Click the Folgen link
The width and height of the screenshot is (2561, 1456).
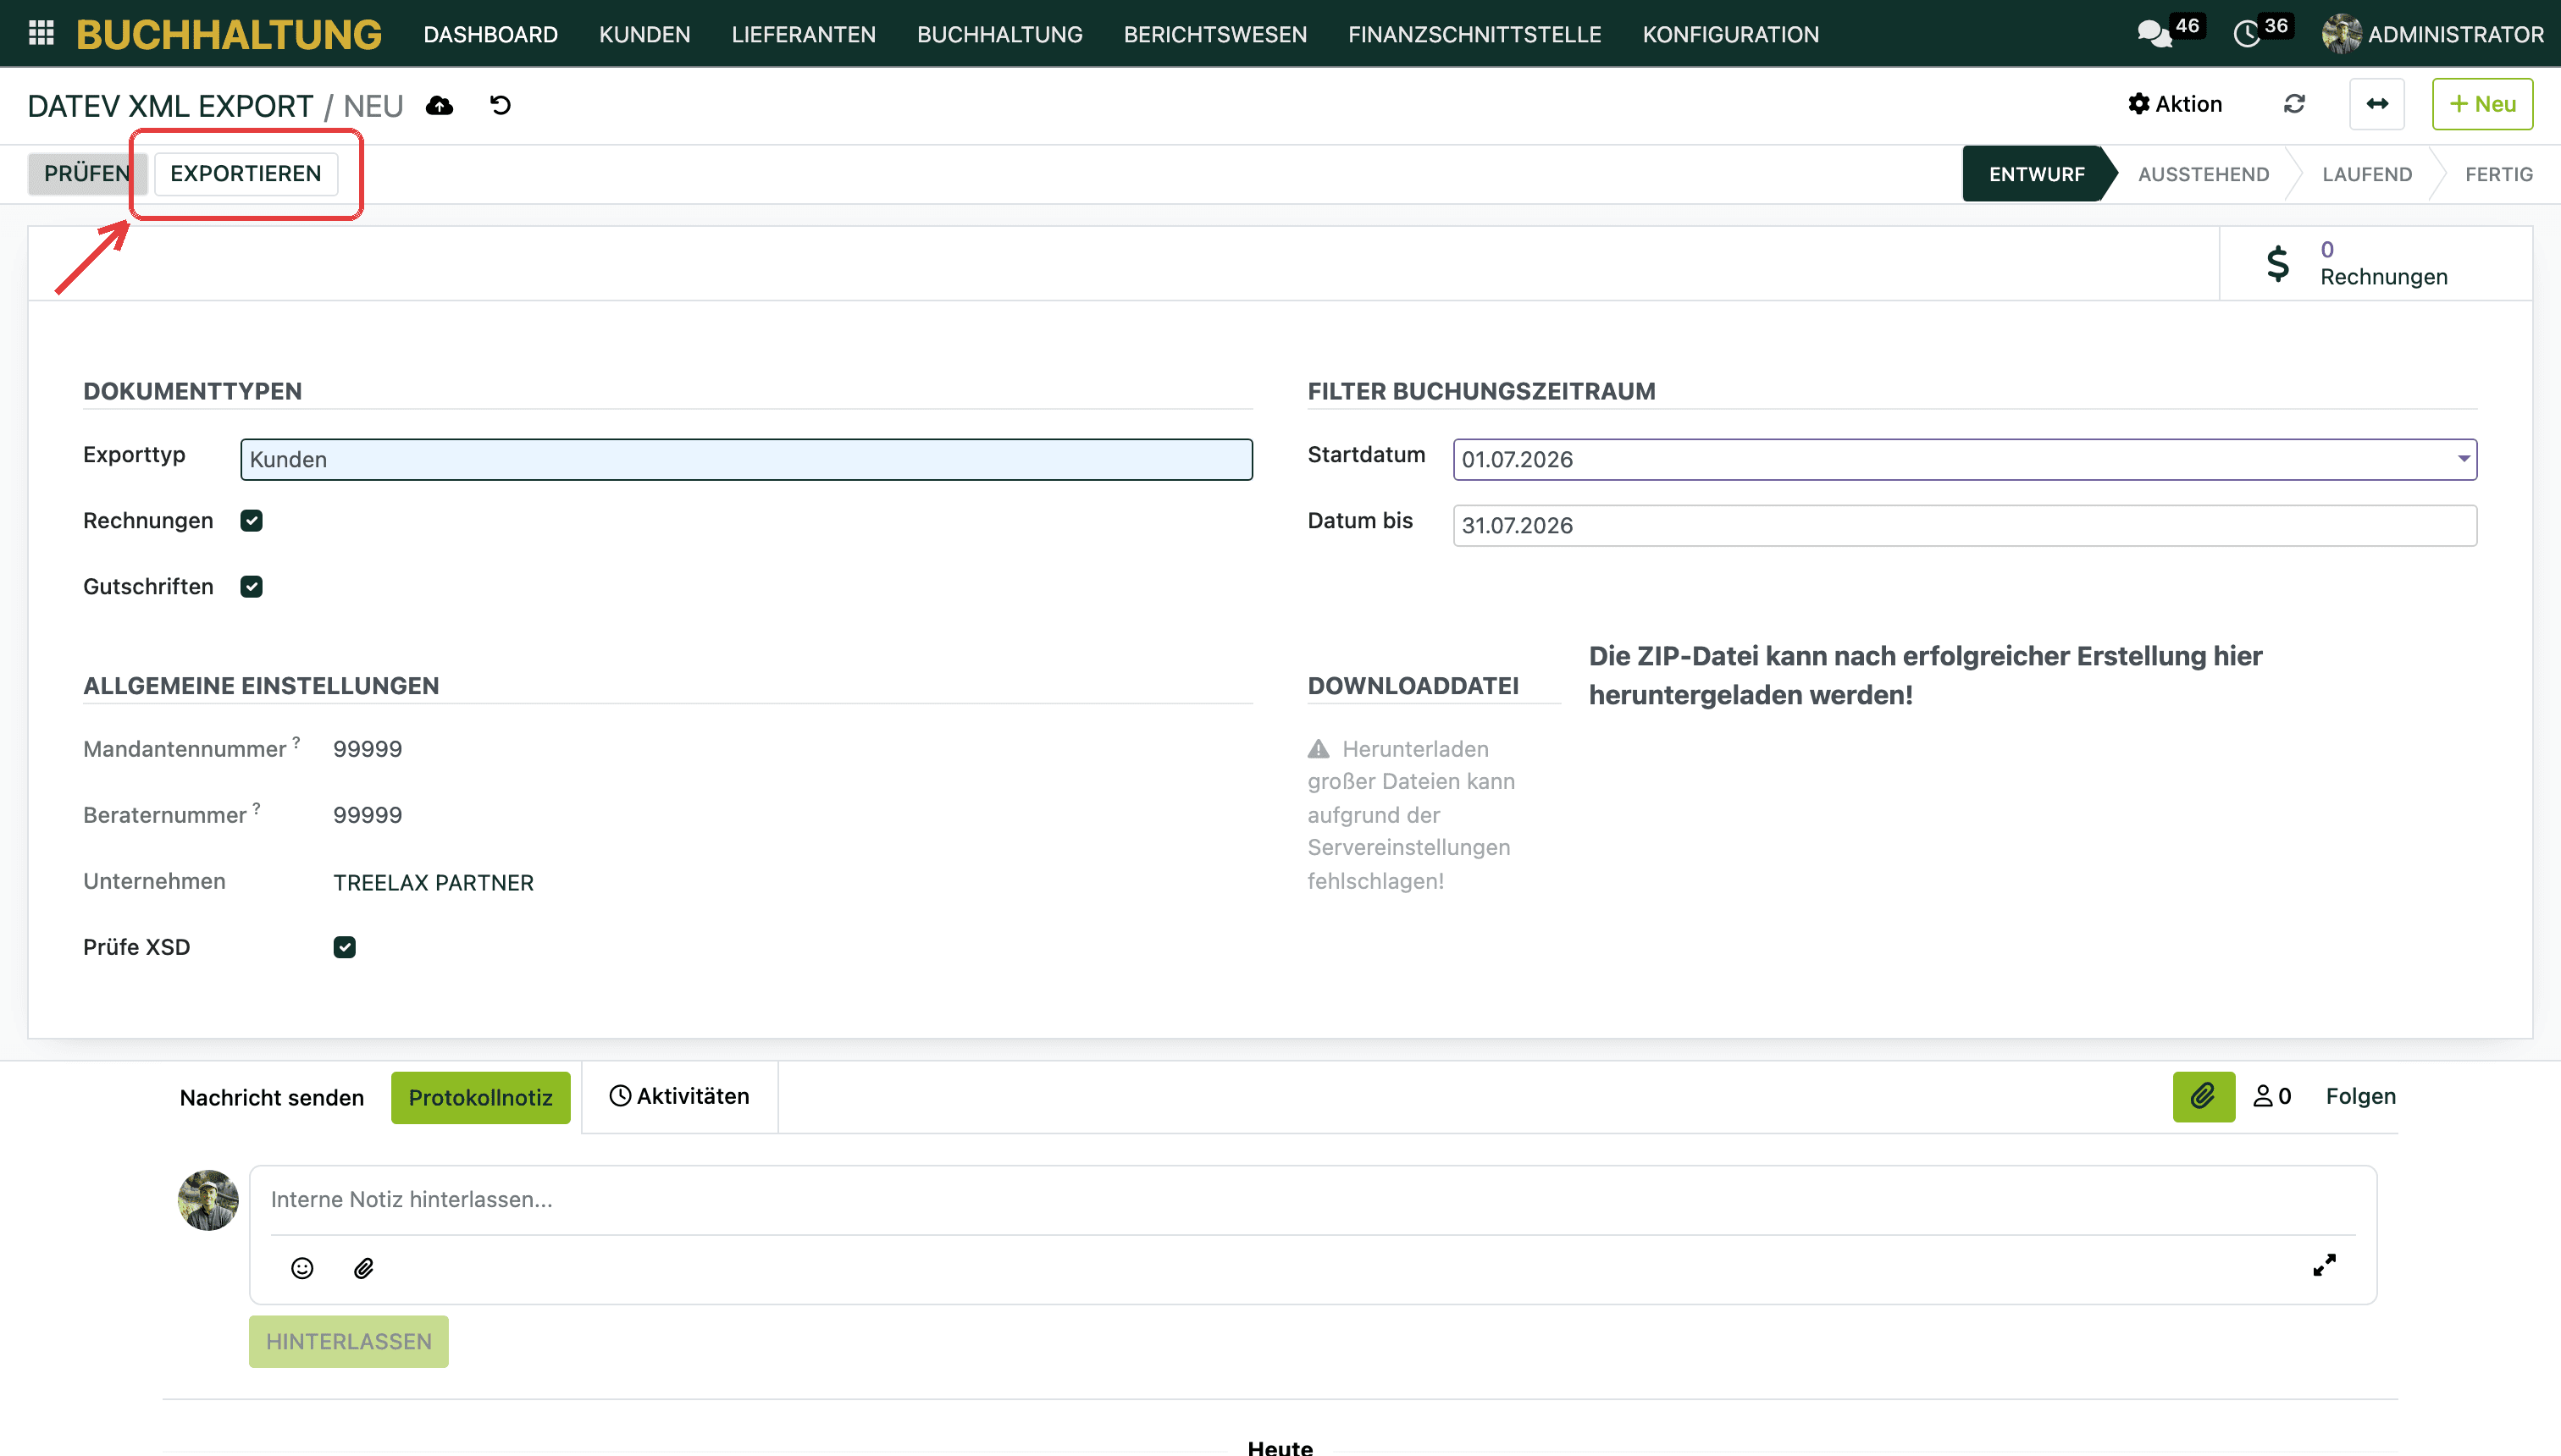[2361, 1097]
